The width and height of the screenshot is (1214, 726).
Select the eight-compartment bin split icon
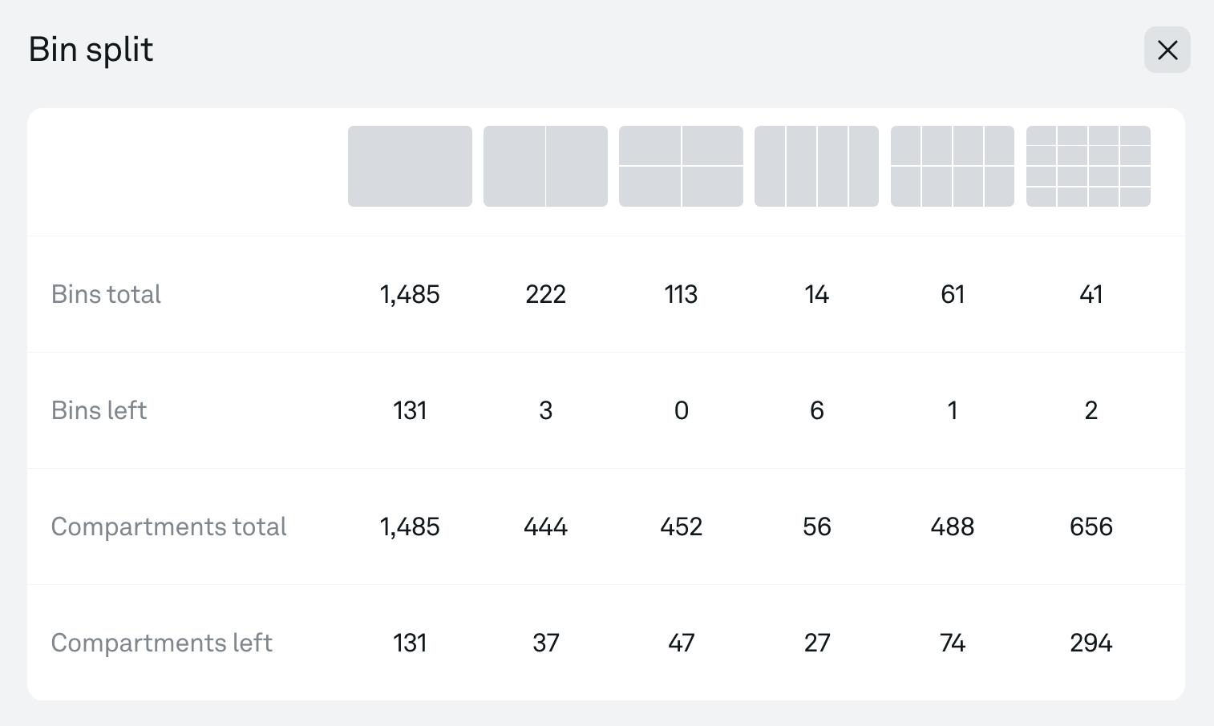(x=952, y=166)
